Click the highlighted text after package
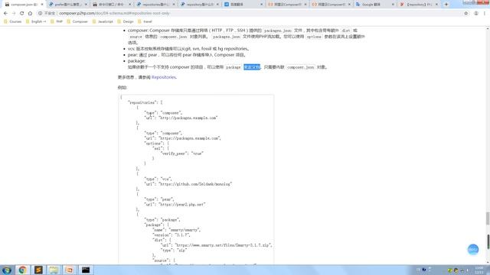This screenshot has height=275, width=490. tap(252, 67)
